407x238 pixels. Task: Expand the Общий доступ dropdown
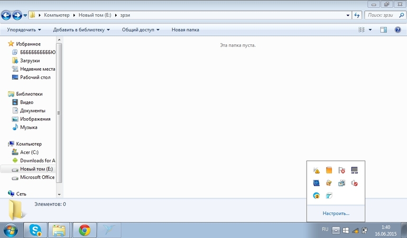141,30
